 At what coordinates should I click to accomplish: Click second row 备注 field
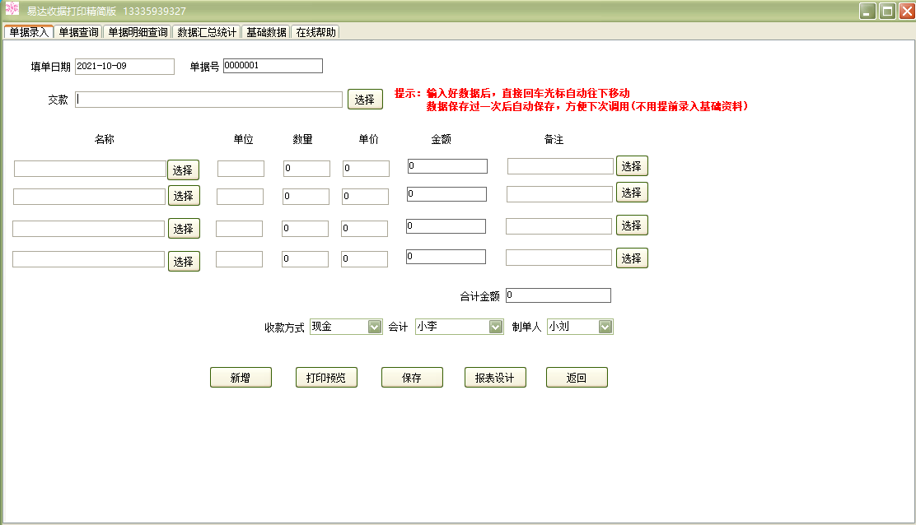point(559,194)
